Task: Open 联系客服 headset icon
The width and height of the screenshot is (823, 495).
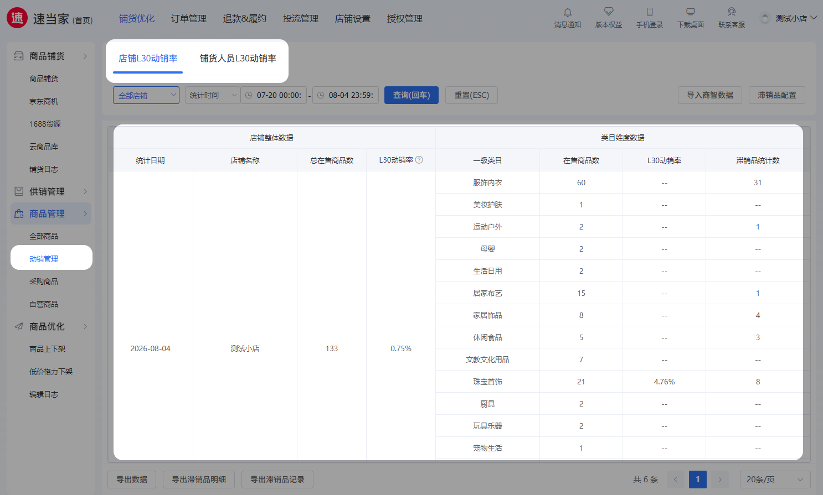Action: 732,12
